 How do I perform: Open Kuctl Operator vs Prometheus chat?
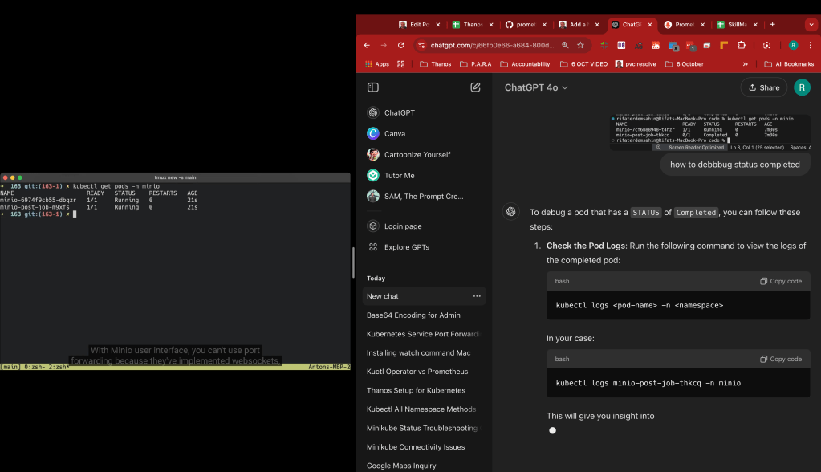tap(424, 372)
